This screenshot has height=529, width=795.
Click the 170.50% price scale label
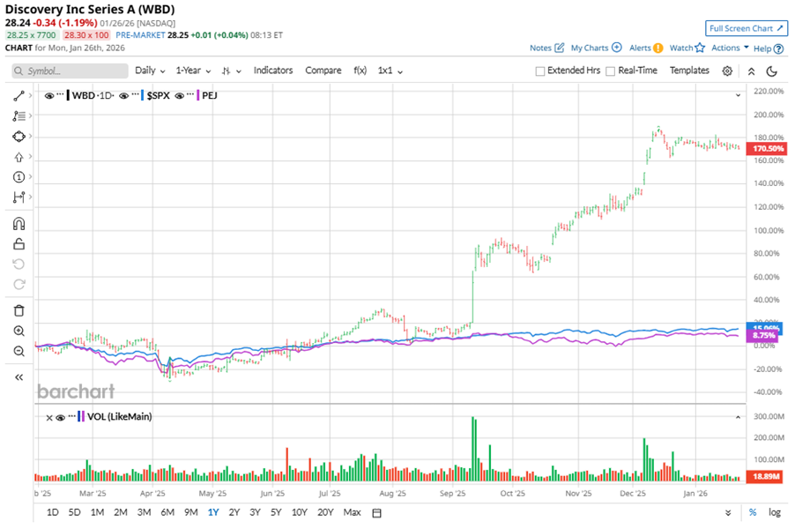pos(767,149)
